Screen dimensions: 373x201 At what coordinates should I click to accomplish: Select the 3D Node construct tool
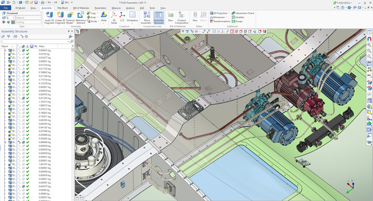[114, 18]
